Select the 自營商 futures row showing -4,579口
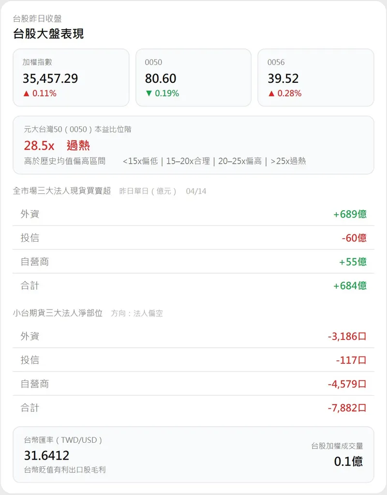 [x=193, y=384]
